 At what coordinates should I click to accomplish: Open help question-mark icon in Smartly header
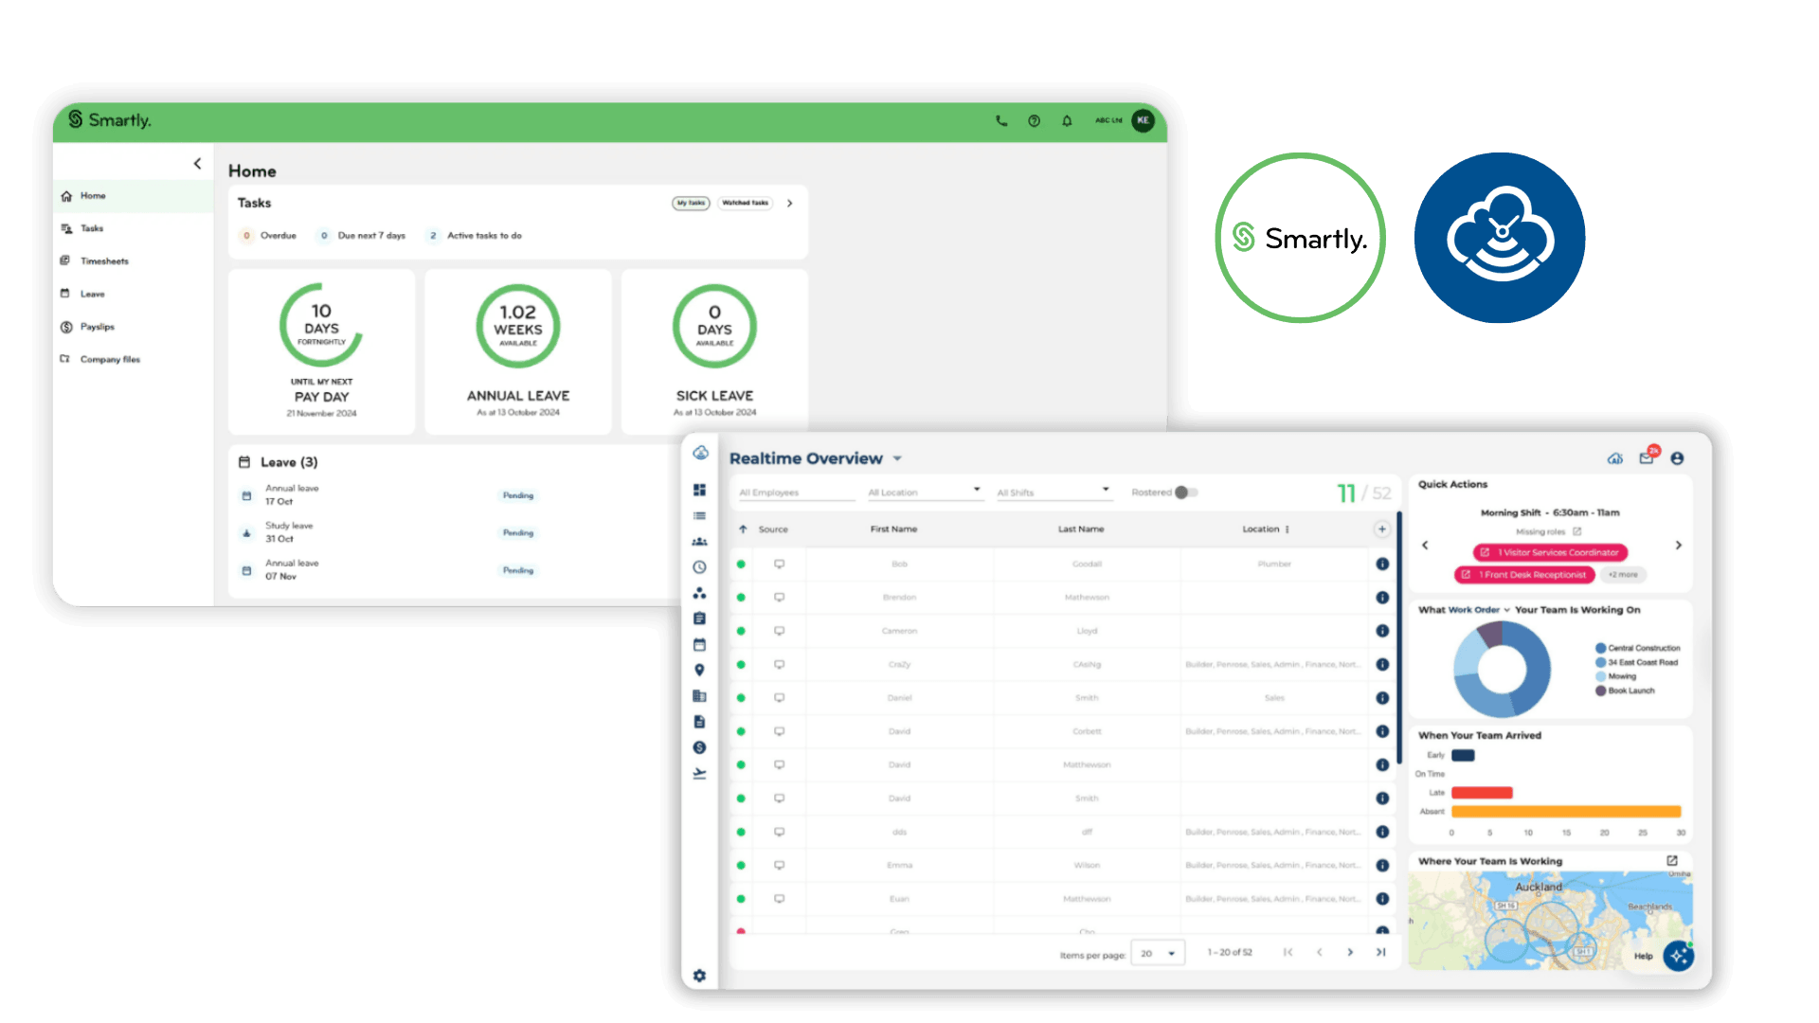[x=1035, y=121]
